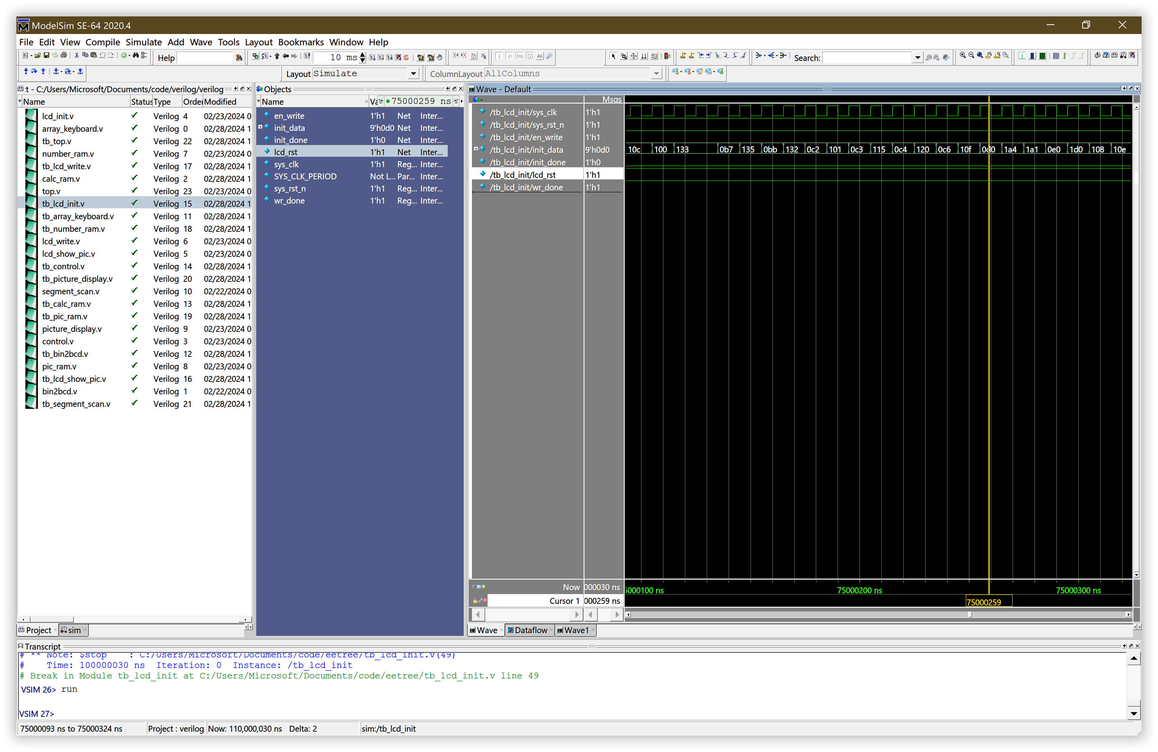Viewport: 1158px width, 752px height.
Task: Toggle the lock icon beside Cursor 1
Action: pos(475,601)
